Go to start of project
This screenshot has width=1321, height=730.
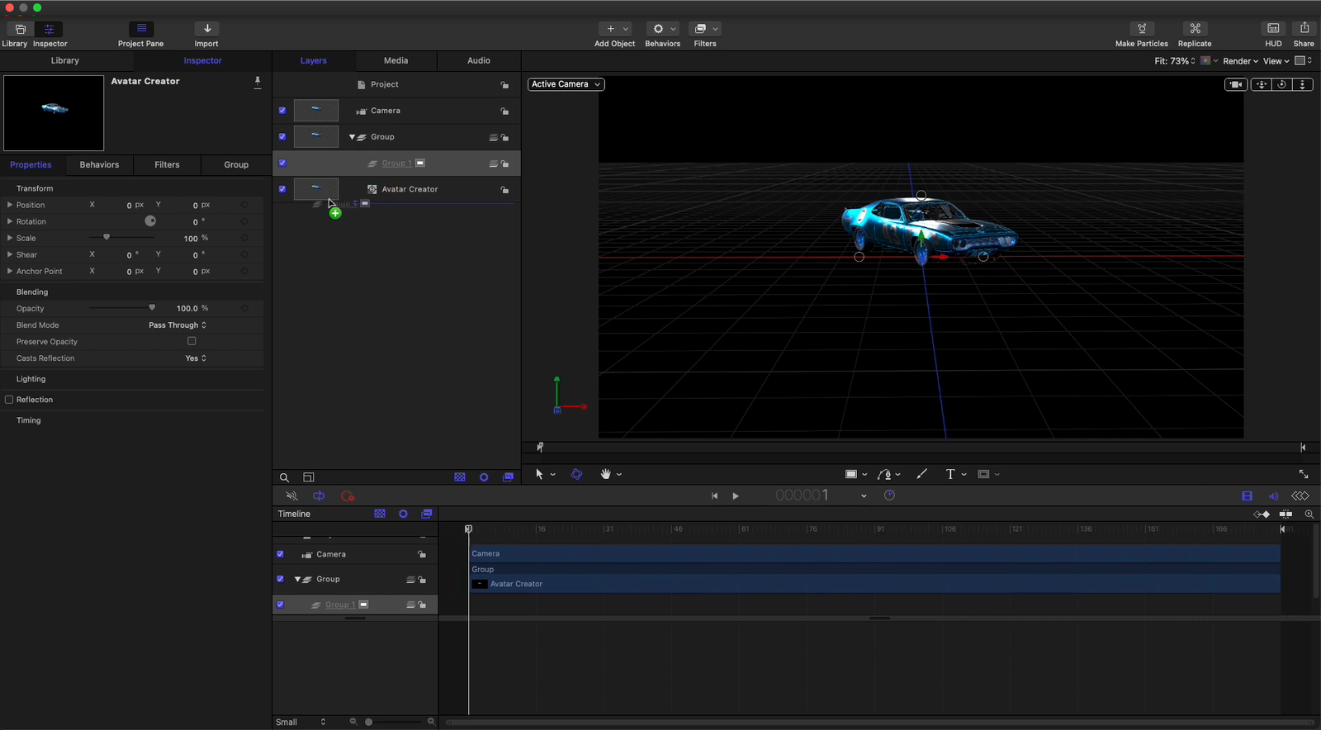point(714,496)
